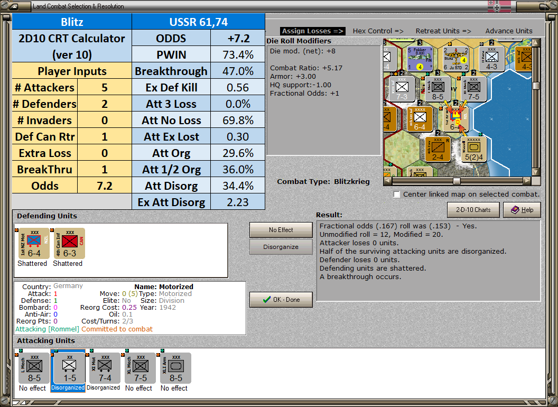Select the 1st NZ Mot 6-4 defender
Screen dimensions: 558x407
coord(34,243)
